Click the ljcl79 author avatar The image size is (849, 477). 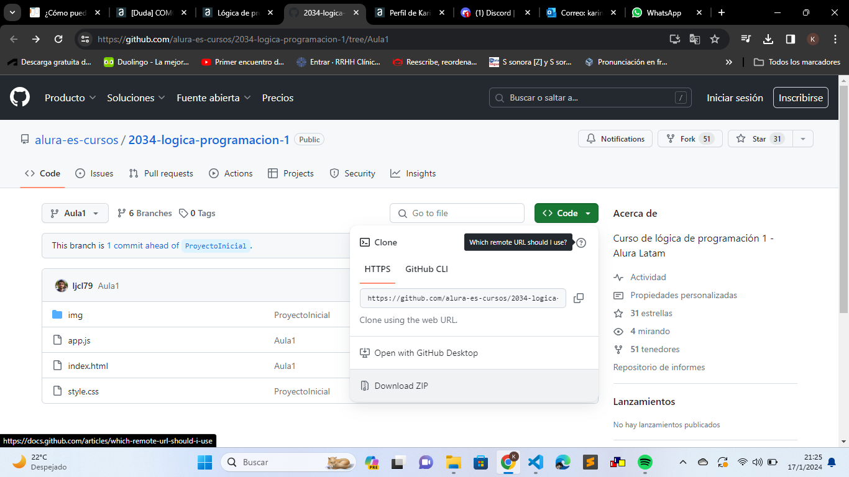point(62,286)
